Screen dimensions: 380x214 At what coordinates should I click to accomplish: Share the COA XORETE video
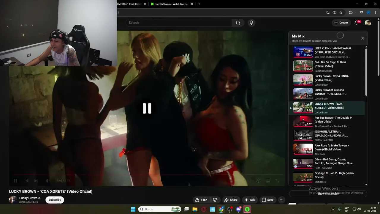click(x=231, y=200)
